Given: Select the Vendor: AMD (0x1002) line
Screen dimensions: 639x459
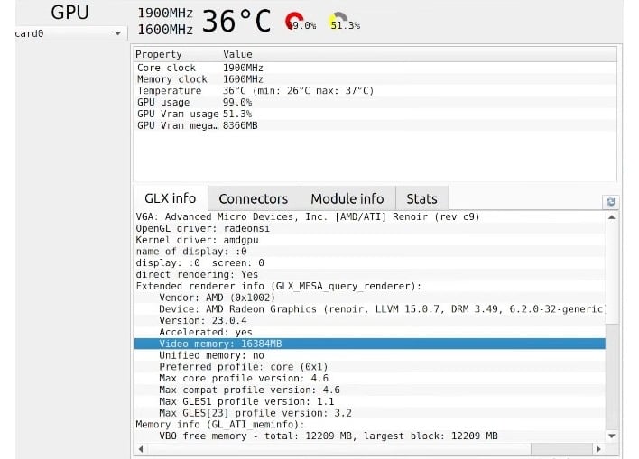Looking at the screenshot, I should (x=370, y=298).
